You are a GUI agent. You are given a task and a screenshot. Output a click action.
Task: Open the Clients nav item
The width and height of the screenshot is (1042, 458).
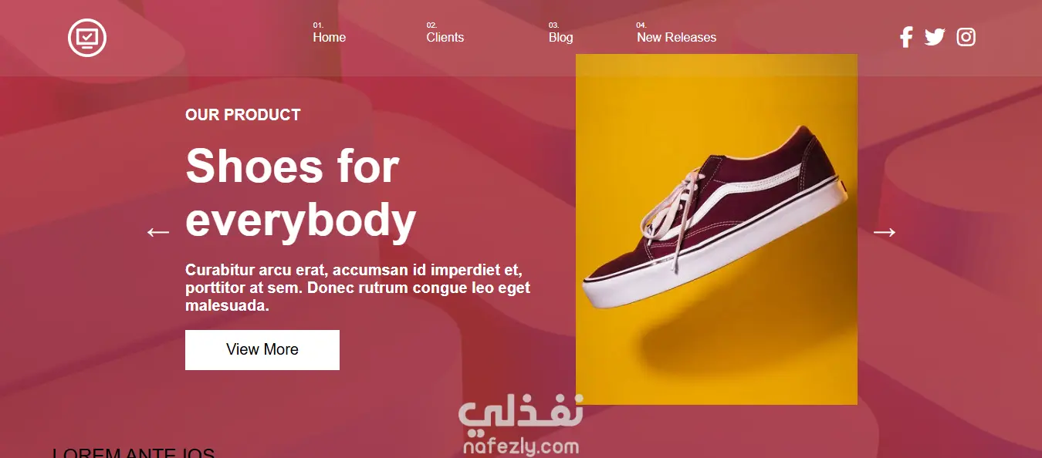(x=445, y=37)
